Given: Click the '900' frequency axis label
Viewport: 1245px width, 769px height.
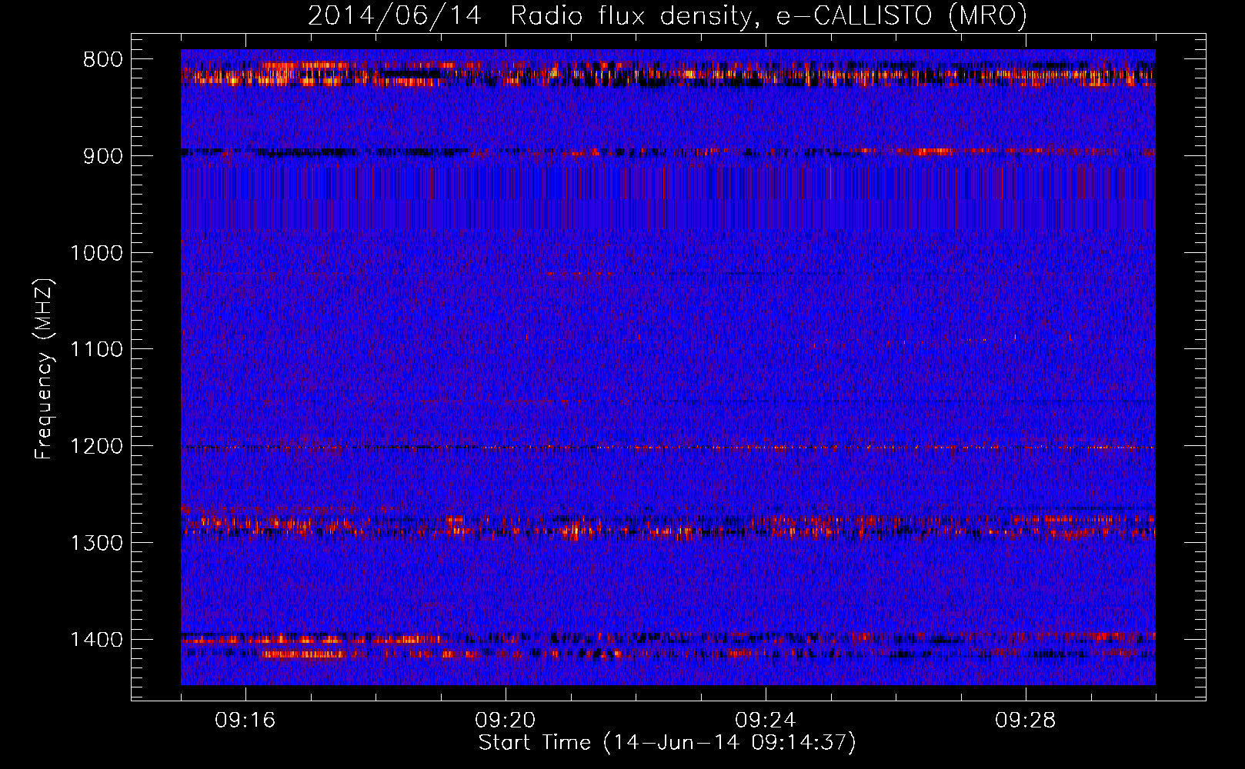Looking at the screenshot, I should (103, 156).
